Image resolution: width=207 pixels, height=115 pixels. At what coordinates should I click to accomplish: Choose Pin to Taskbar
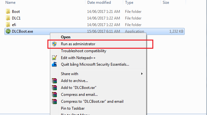[73, 108]
